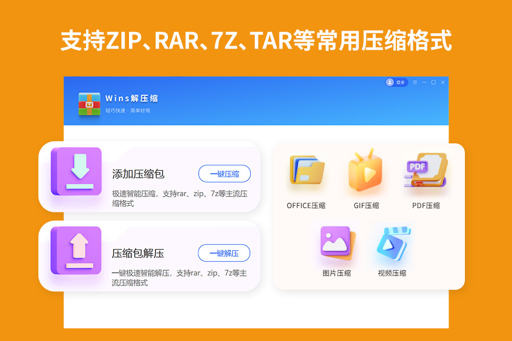The width and height of the screenshot is (512, 341).
Task: Maximize the Wins解压缩 window
Action: 433,82
